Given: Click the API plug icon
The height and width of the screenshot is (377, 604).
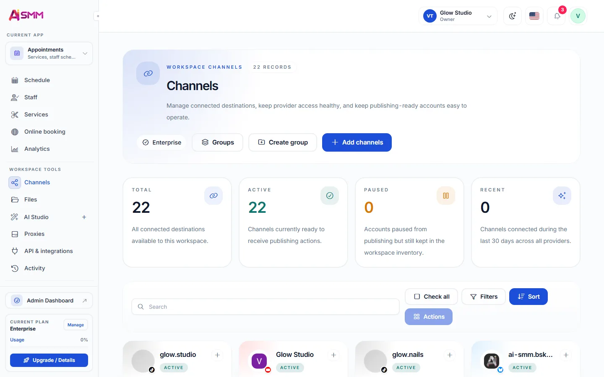Looking at the screenshot, I should click(x=15, y=251).
